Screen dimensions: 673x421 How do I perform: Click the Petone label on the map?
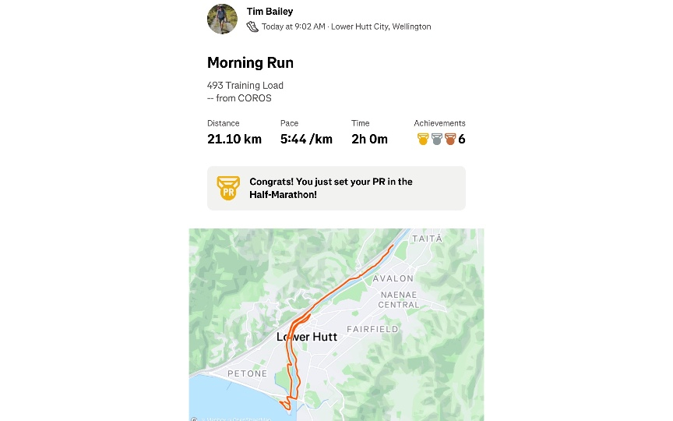(247, 374)
